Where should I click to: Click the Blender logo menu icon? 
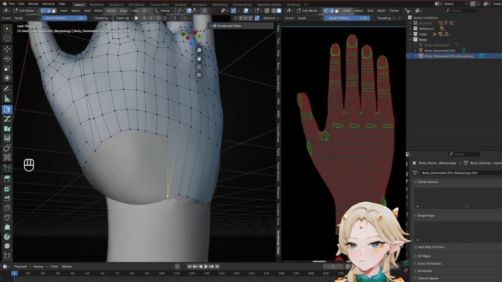[4, 4]
